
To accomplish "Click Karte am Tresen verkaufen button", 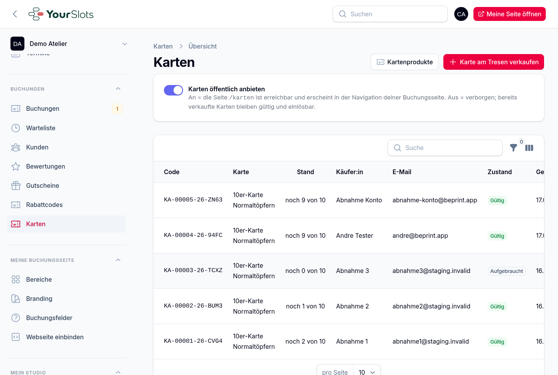I will click(493, 62).
